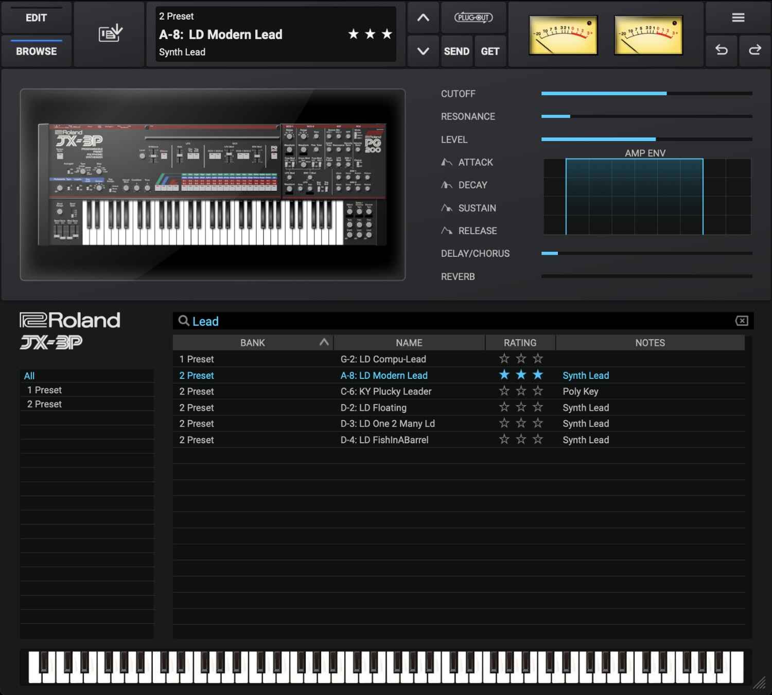Click the Roland JX-3P logo
This screenshot has width=772, height=695.
click(70, 331)
